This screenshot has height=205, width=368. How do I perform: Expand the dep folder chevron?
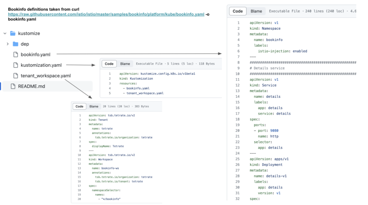tap(8, 44)
